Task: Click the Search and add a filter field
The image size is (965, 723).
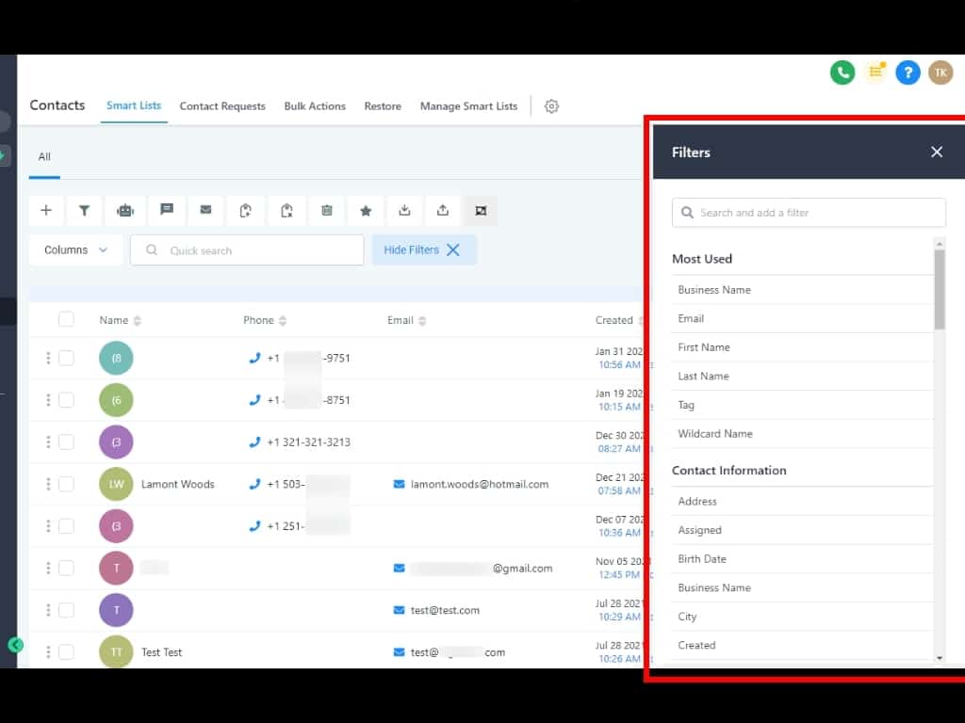Action: click(x=809, y=213)
